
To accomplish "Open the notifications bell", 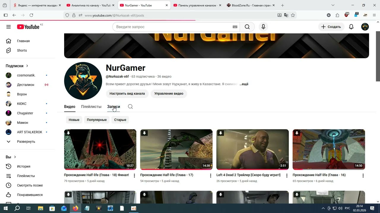I will [x=351, y=27].
